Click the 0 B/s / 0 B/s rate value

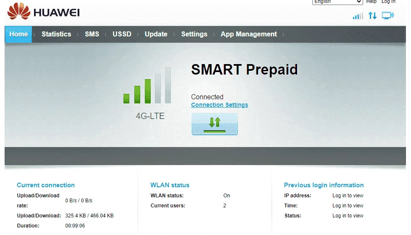click(79, 201)
